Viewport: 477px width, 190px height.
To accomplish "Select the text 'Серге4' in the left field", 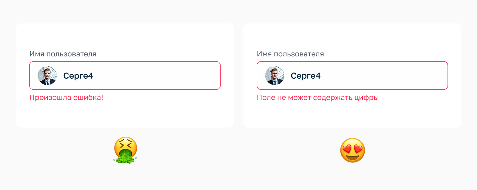I will [79, 76].
